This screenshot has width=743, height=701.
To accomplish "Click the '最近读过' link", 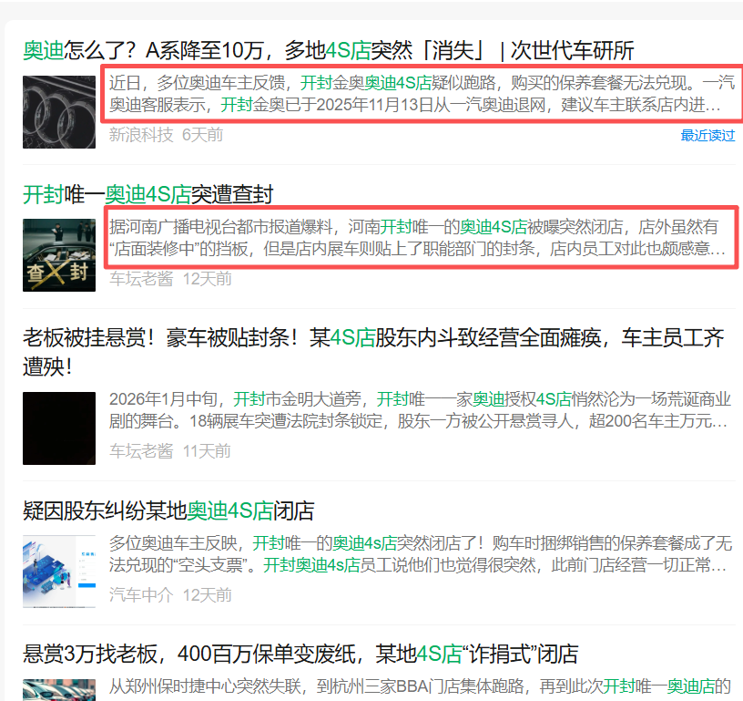I will click(x=707, y=136).
